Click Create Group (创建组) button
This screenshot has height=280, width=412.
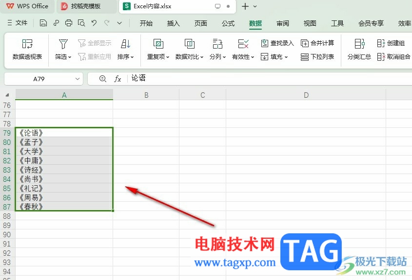pyautogui.click(x=391, y=43)
